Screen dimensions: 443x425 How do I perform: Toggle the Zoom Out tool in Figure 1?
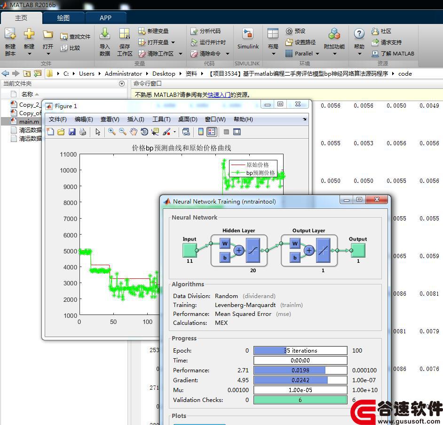(123, 132)
